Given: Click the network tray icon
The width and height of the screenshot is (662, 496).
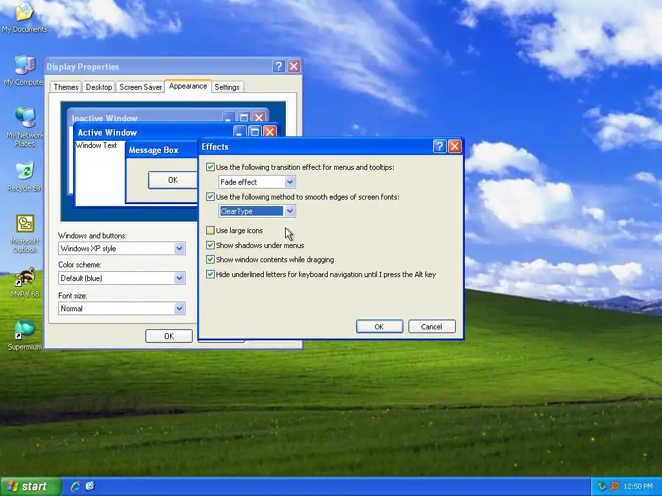Looking at the screenshot, I should 602,486.
